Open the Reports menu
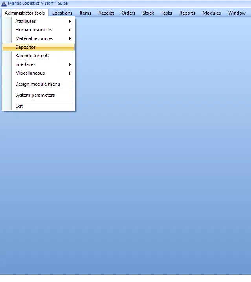This screenshot has width=251, height=282. pos(187,13)
